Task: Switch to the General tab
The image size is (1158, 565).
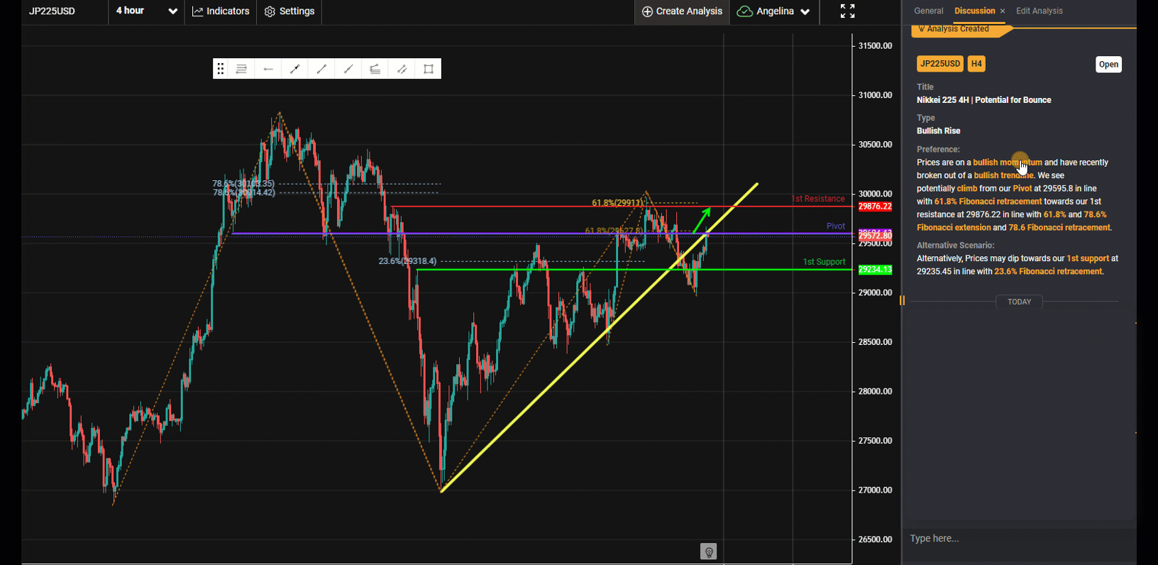Action: click(x=928, y=11)
